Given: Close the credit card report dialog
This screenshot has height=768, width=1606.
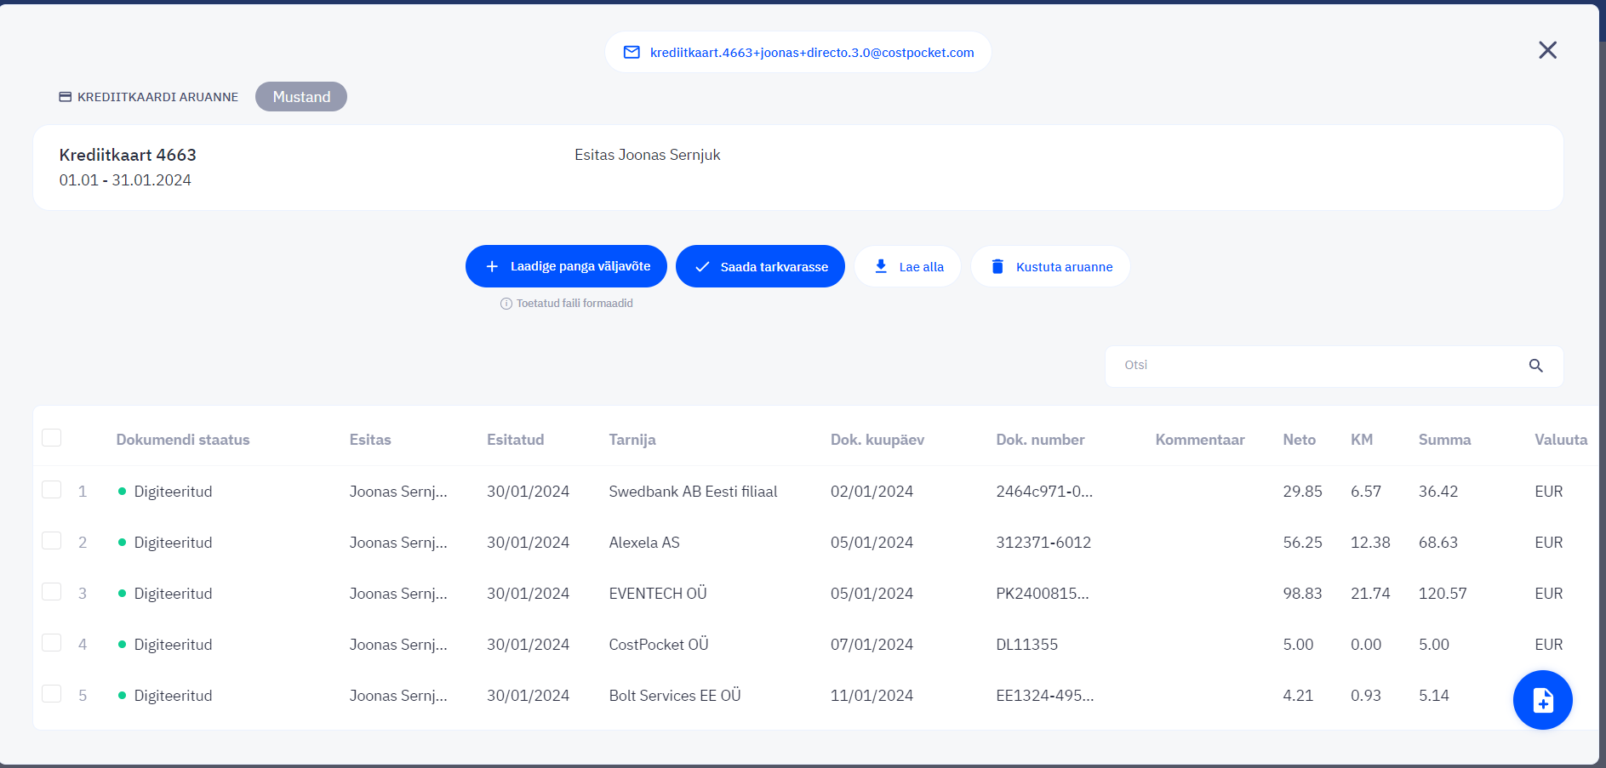Looking at the screenshot, I should pos(1547,50).
